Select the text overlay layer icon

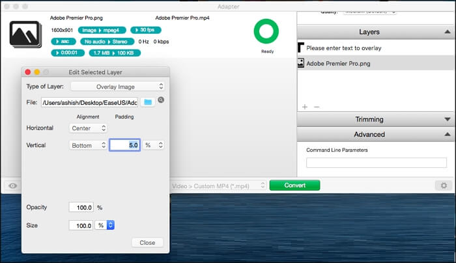[x=301, y=48]
